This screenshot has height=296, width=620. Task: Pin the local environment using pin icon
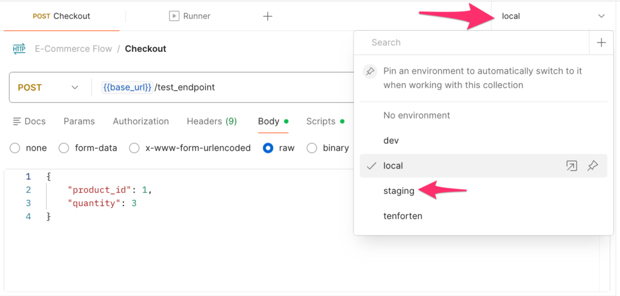click(x=593, y=166)
